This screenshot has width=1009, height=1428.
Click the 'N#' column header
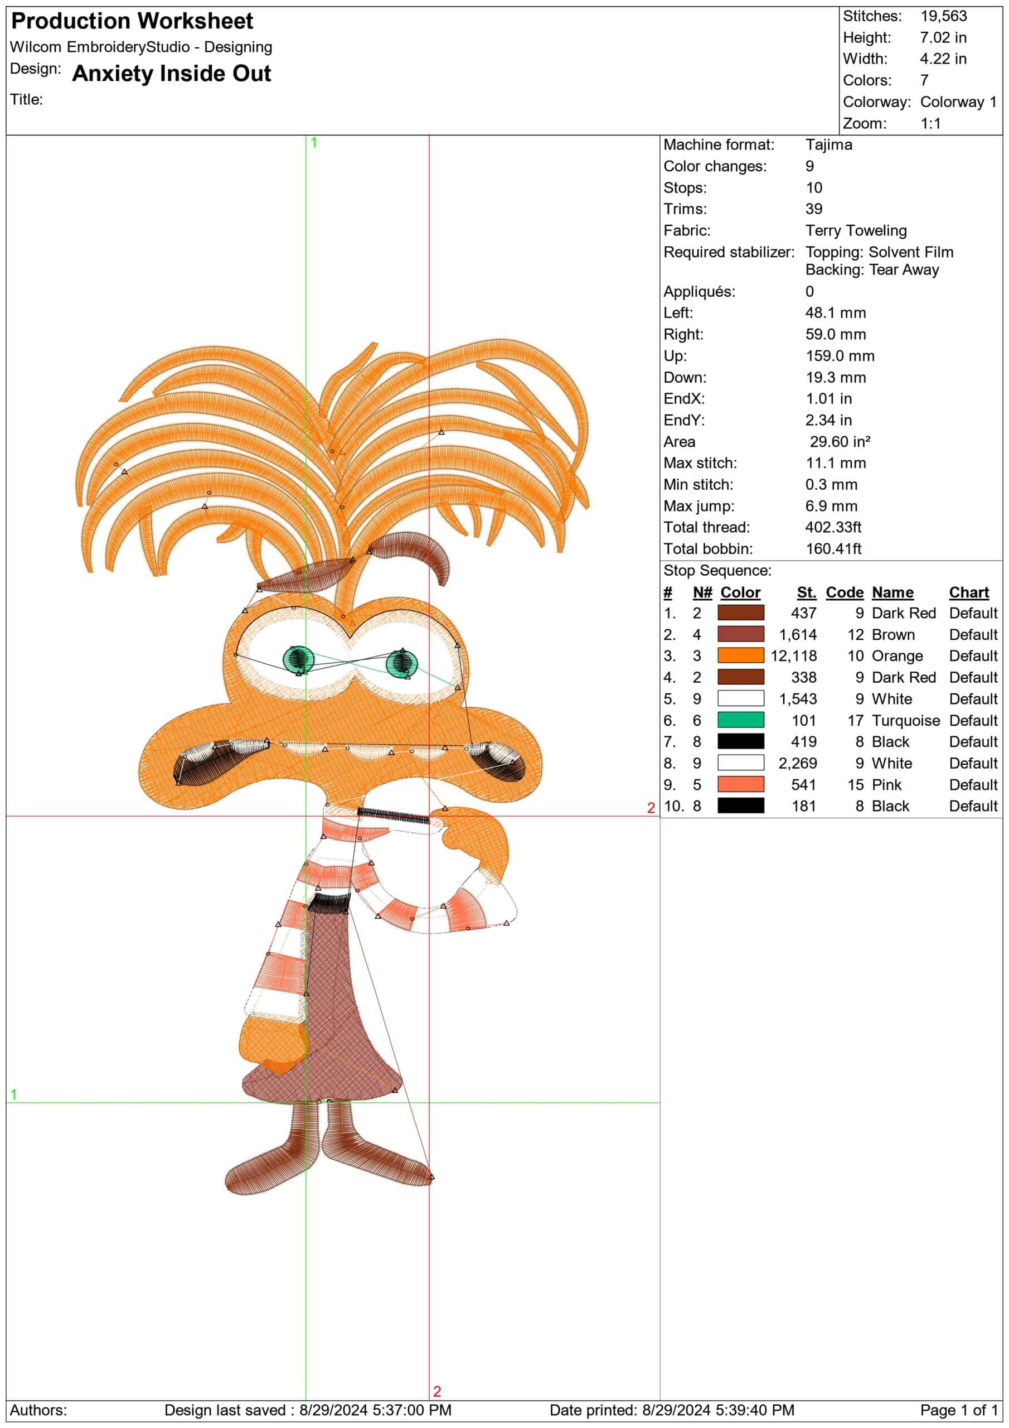point(702,592)
